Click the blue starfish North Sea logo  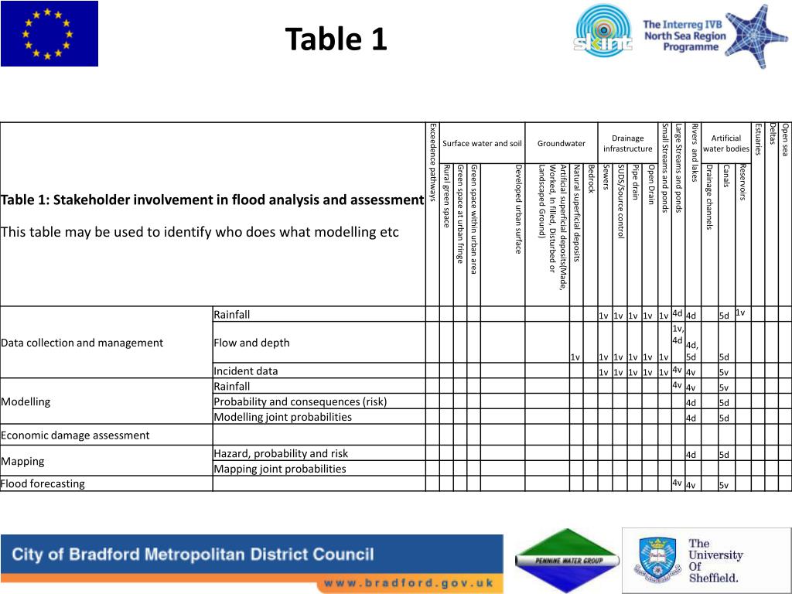[756, 36]
